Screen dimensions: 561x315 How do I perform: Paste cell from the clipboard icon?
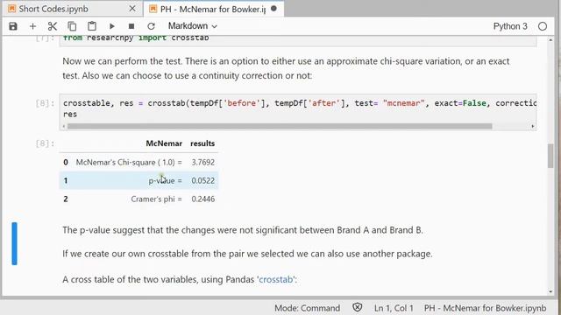pos(92,26)
